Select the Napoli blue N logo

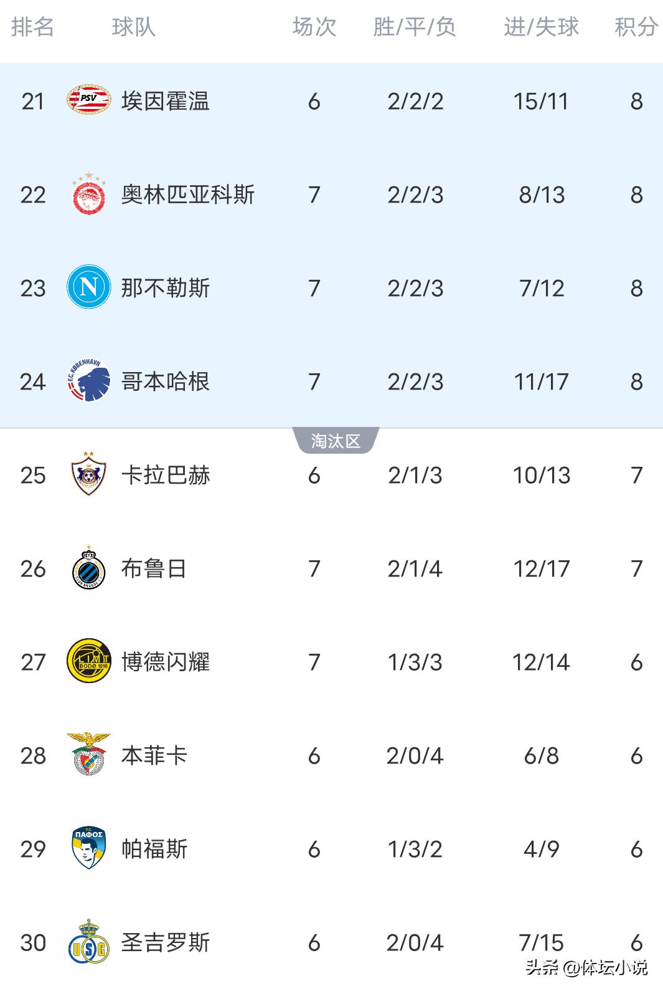point(89,287)
